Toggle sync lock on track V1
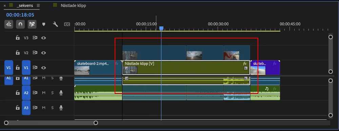This screenshot has height=131, width=339. click(35, 68)
